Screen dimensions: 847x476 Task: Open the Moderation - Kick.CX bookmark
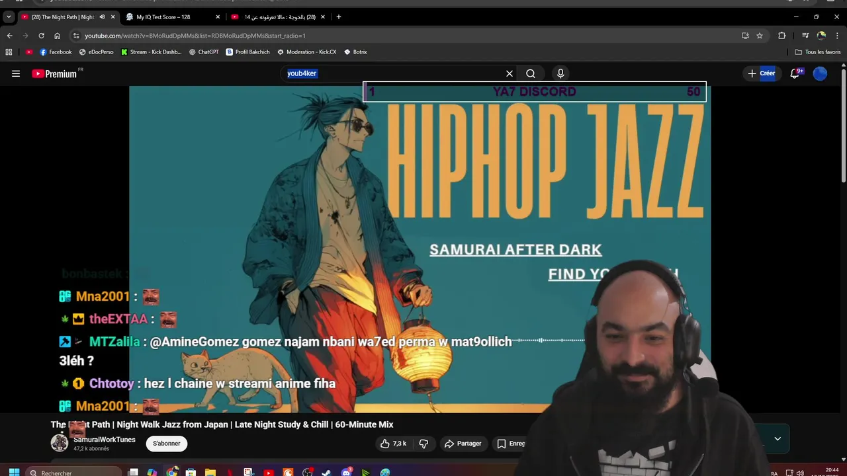pyautogui.click(x=307, y=52)
